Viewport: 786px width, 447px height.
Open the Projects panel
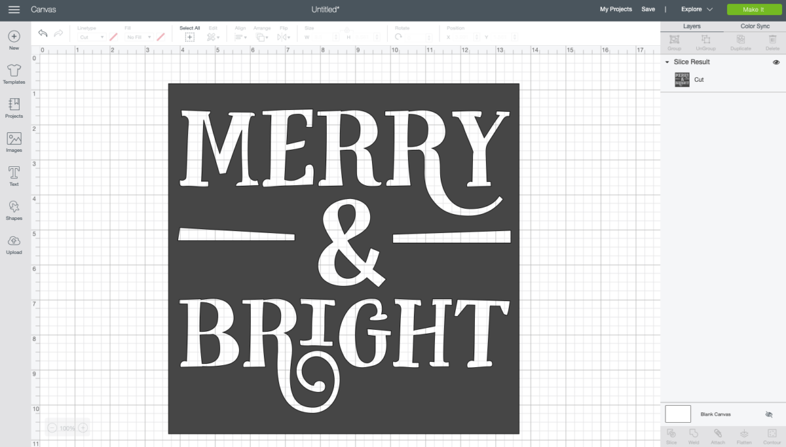pyautogui.click(x=14, y=108)
